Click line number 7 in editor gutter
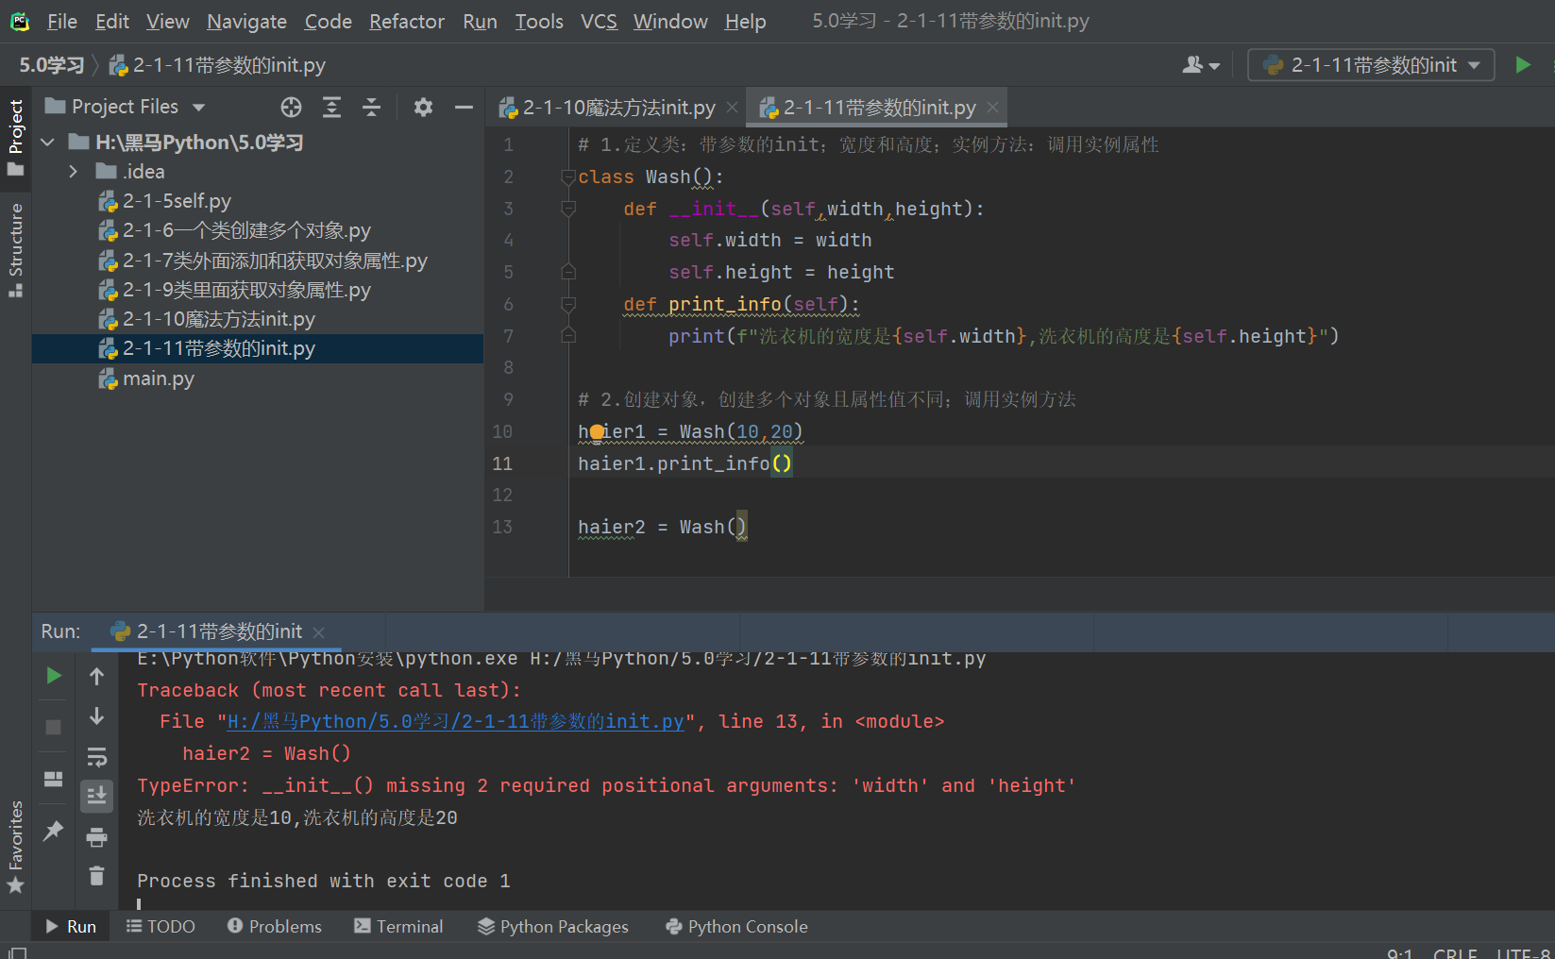The width and height of the screenshot is (1555, 959). tap(508, 336)
